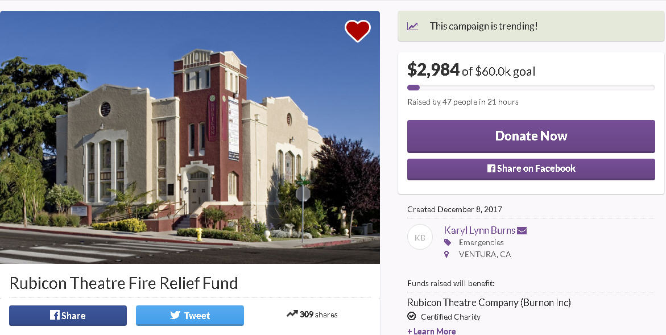Screen dimensions: 666x335
Task: Click the shares trend arrow icon
Action: click(292, 313)
